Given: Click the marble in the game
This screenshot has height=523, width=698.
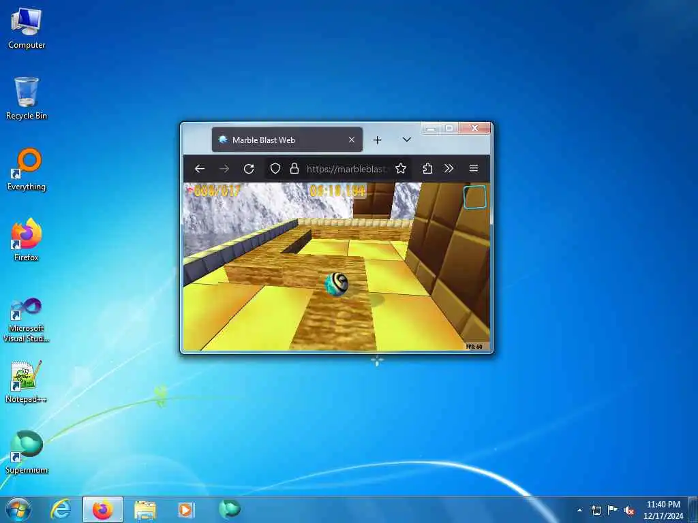Looking at the screenshot, I should click(x=337, y=284).
